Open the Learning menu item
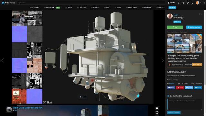The height and width of the screenshot is (116, 206). [x=34, y=8]
